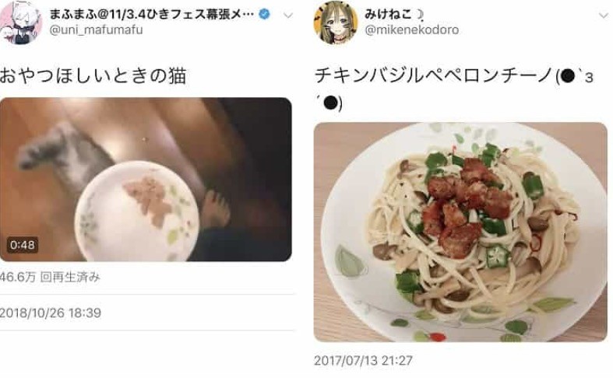Open the @mikenekodoro handle link
The height and width of the screenshot is (381, 613).
coord(412,30)
